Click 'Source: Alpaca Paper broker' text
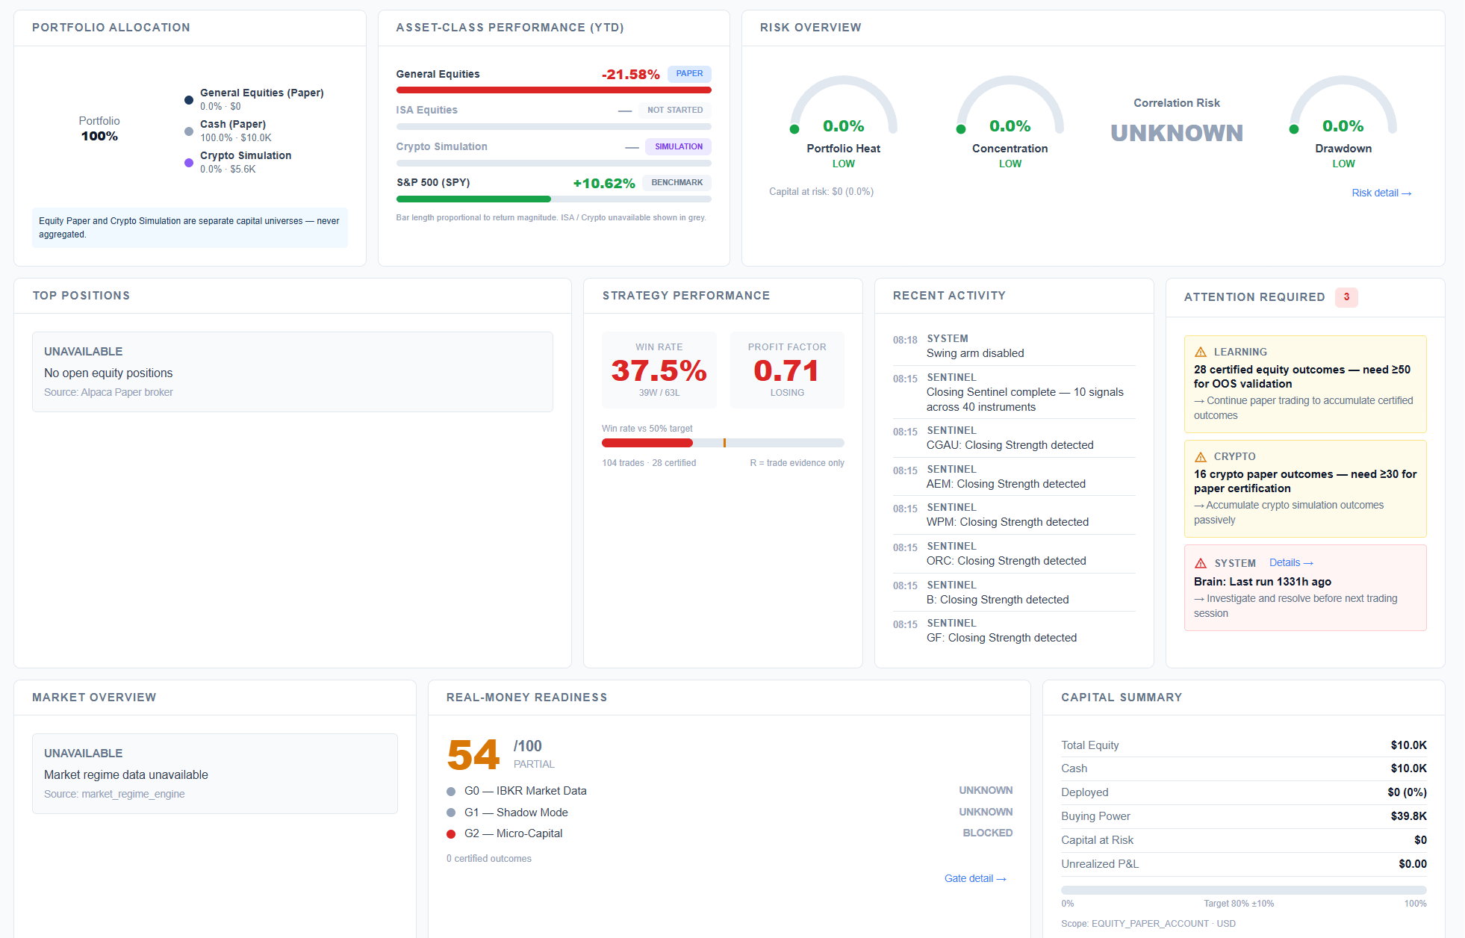Screen dimensions: 1465x938 coord(108,392)
